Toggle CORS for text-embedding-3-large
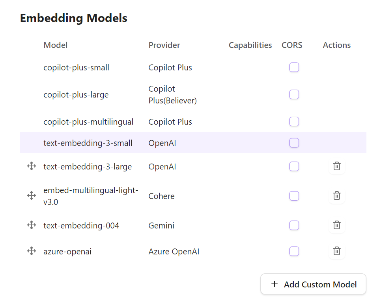381x300 pixels. (x=294, y=166)
